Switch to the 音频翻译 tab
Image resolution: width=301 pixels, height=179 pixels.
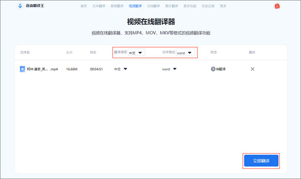point(117,6)
